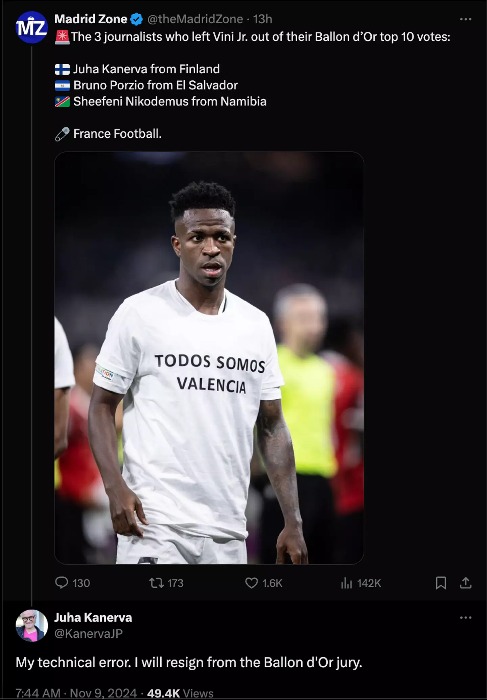This screenshot has height=700, width=487.
Task: Click the repost icon showing 173
Action: click(157, 583)
